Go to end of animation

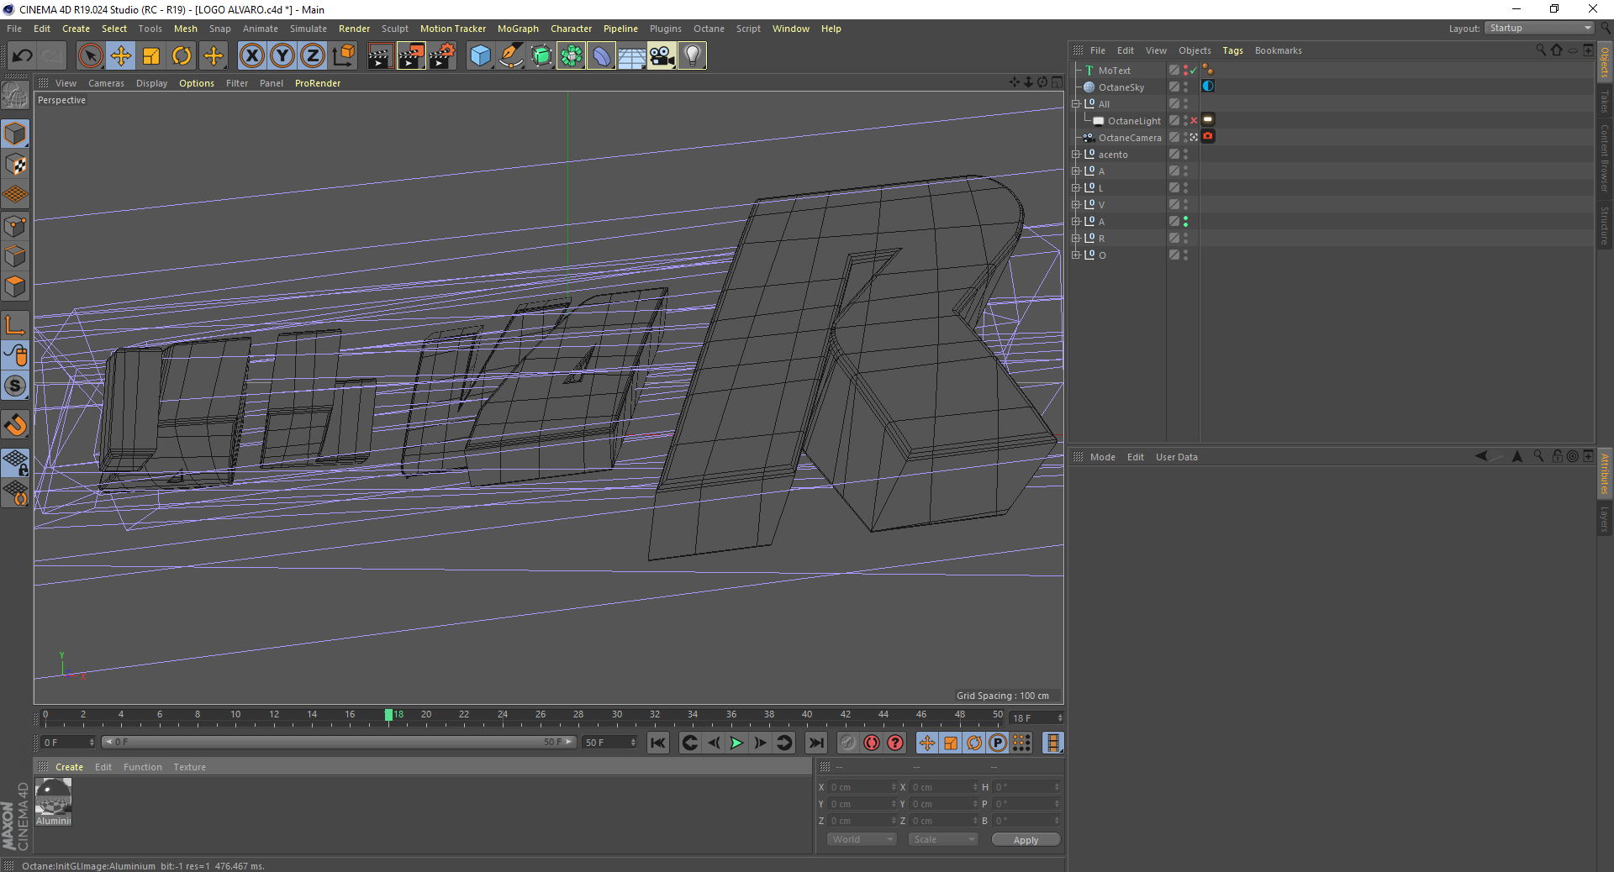[x=816, y=743]
